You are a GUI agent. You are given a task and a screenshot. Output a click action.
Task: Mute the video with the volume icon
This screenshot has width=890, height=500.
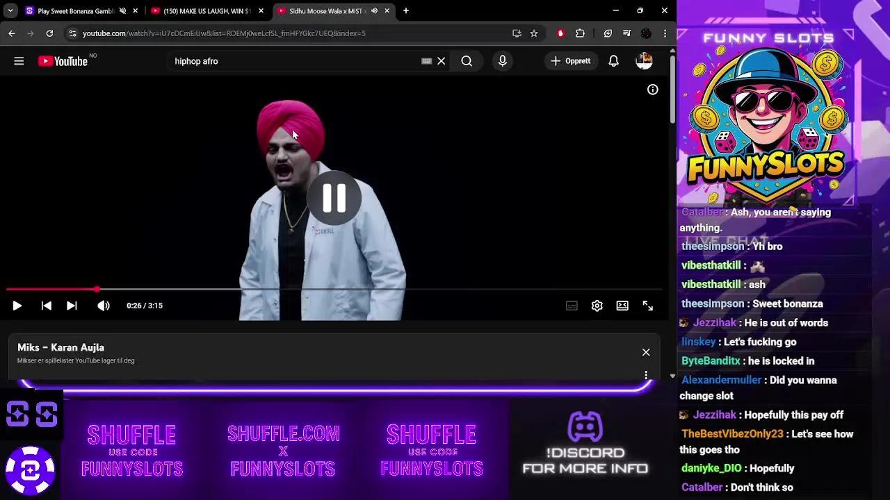coord(103,306)
